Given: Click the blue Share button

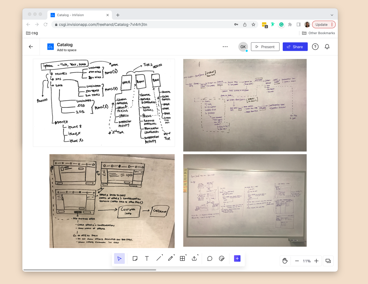Looking at the screenshot, I should pyautogui.click(x=295, y=47).
